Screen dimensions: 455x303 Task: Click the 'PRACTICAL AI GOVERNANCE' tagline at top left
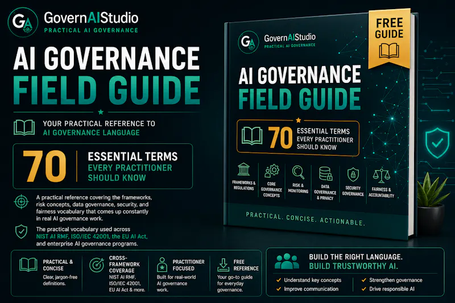coord(91,30)
